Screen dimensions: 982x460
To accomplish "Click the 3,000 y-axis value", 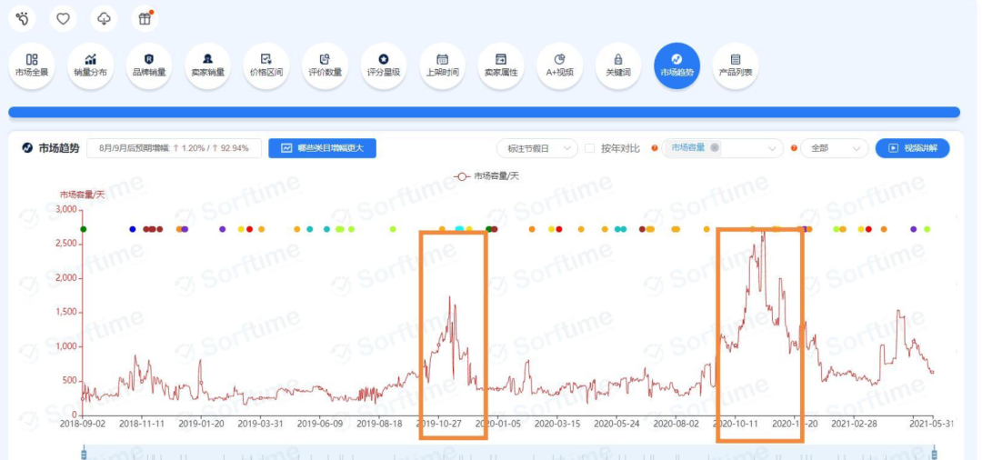I will (66, 209).
